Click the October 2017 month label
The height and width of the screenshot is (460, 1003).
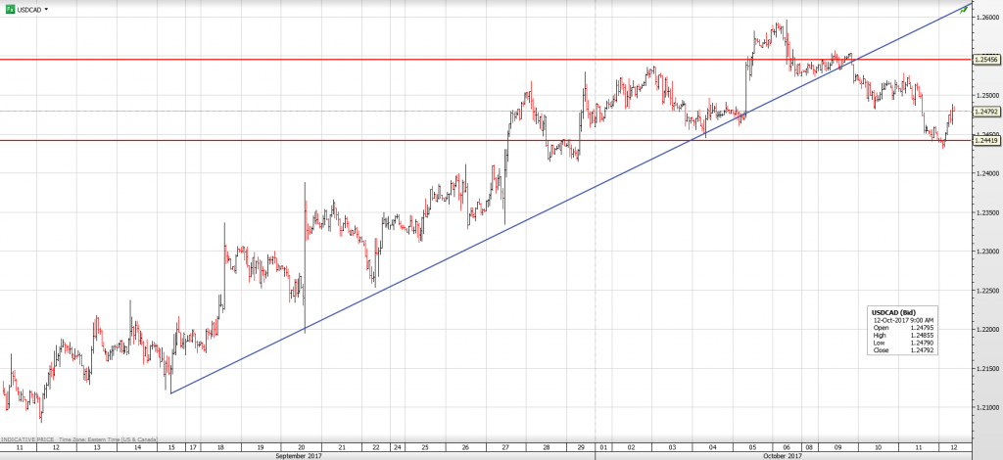point(782,455)
